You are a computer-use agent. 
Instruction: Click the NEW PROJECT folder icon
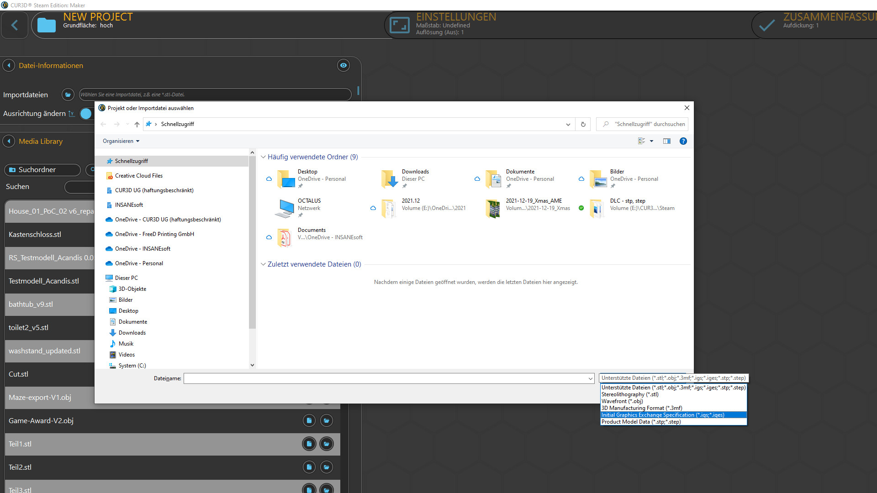46,25
